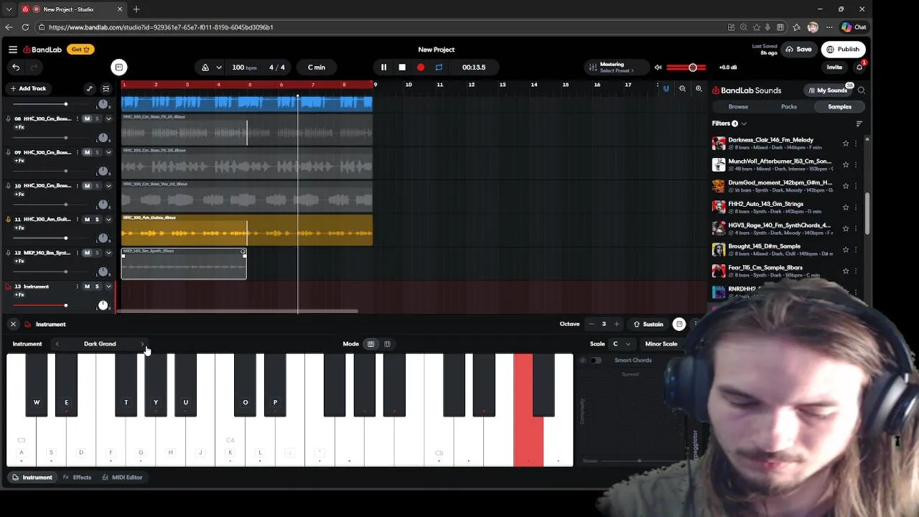Switch to the Effects bottom tab

[x=77, y=478]
